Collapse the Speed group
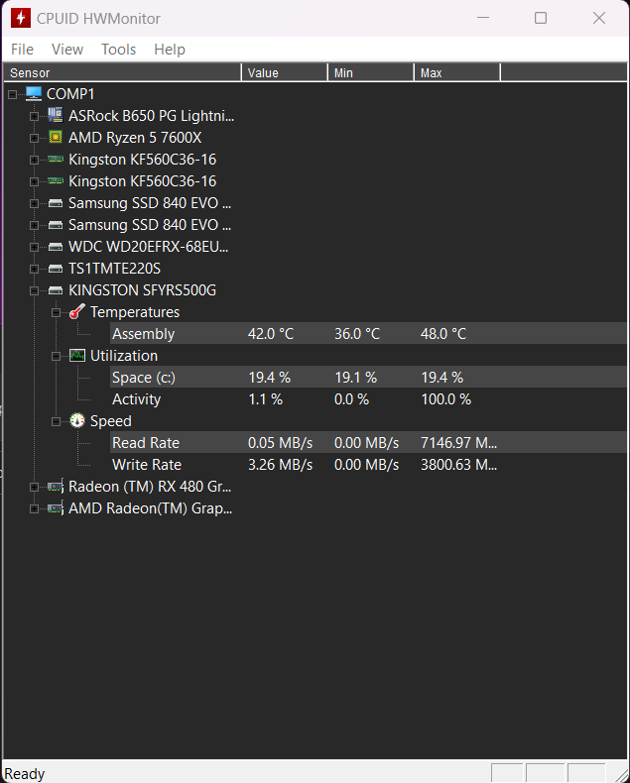This screenshot has width=630, height=783. coord(56,421)
